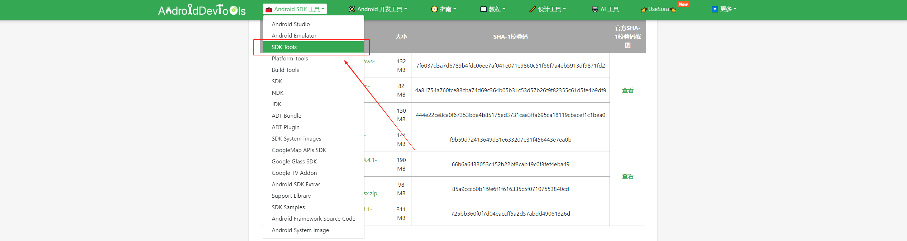Choose Google TV Addon entry
Viewport: 907px width, 241px height.
click(314, 173)
